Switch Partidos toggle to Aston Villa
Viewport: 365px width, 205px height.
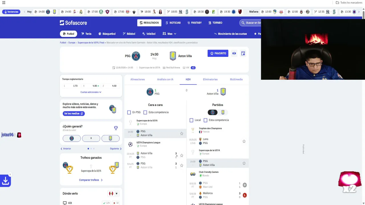pos(223,112)
